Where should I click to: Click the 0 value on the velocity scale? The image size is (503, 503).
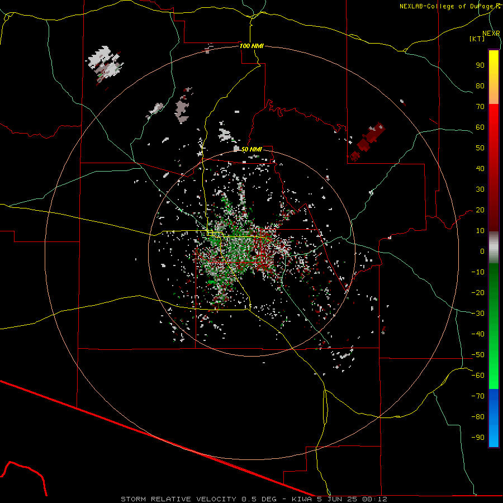pos(482,251)
